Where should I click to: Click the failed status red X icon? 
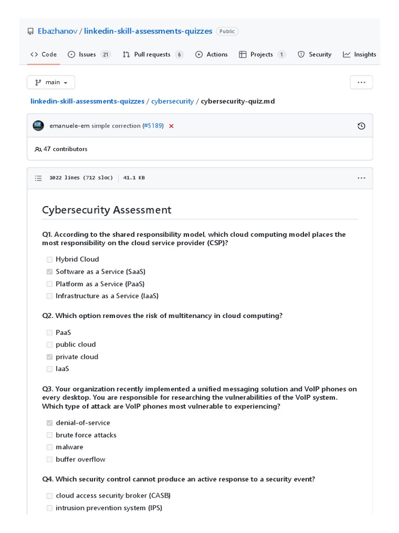pos(171,126)
